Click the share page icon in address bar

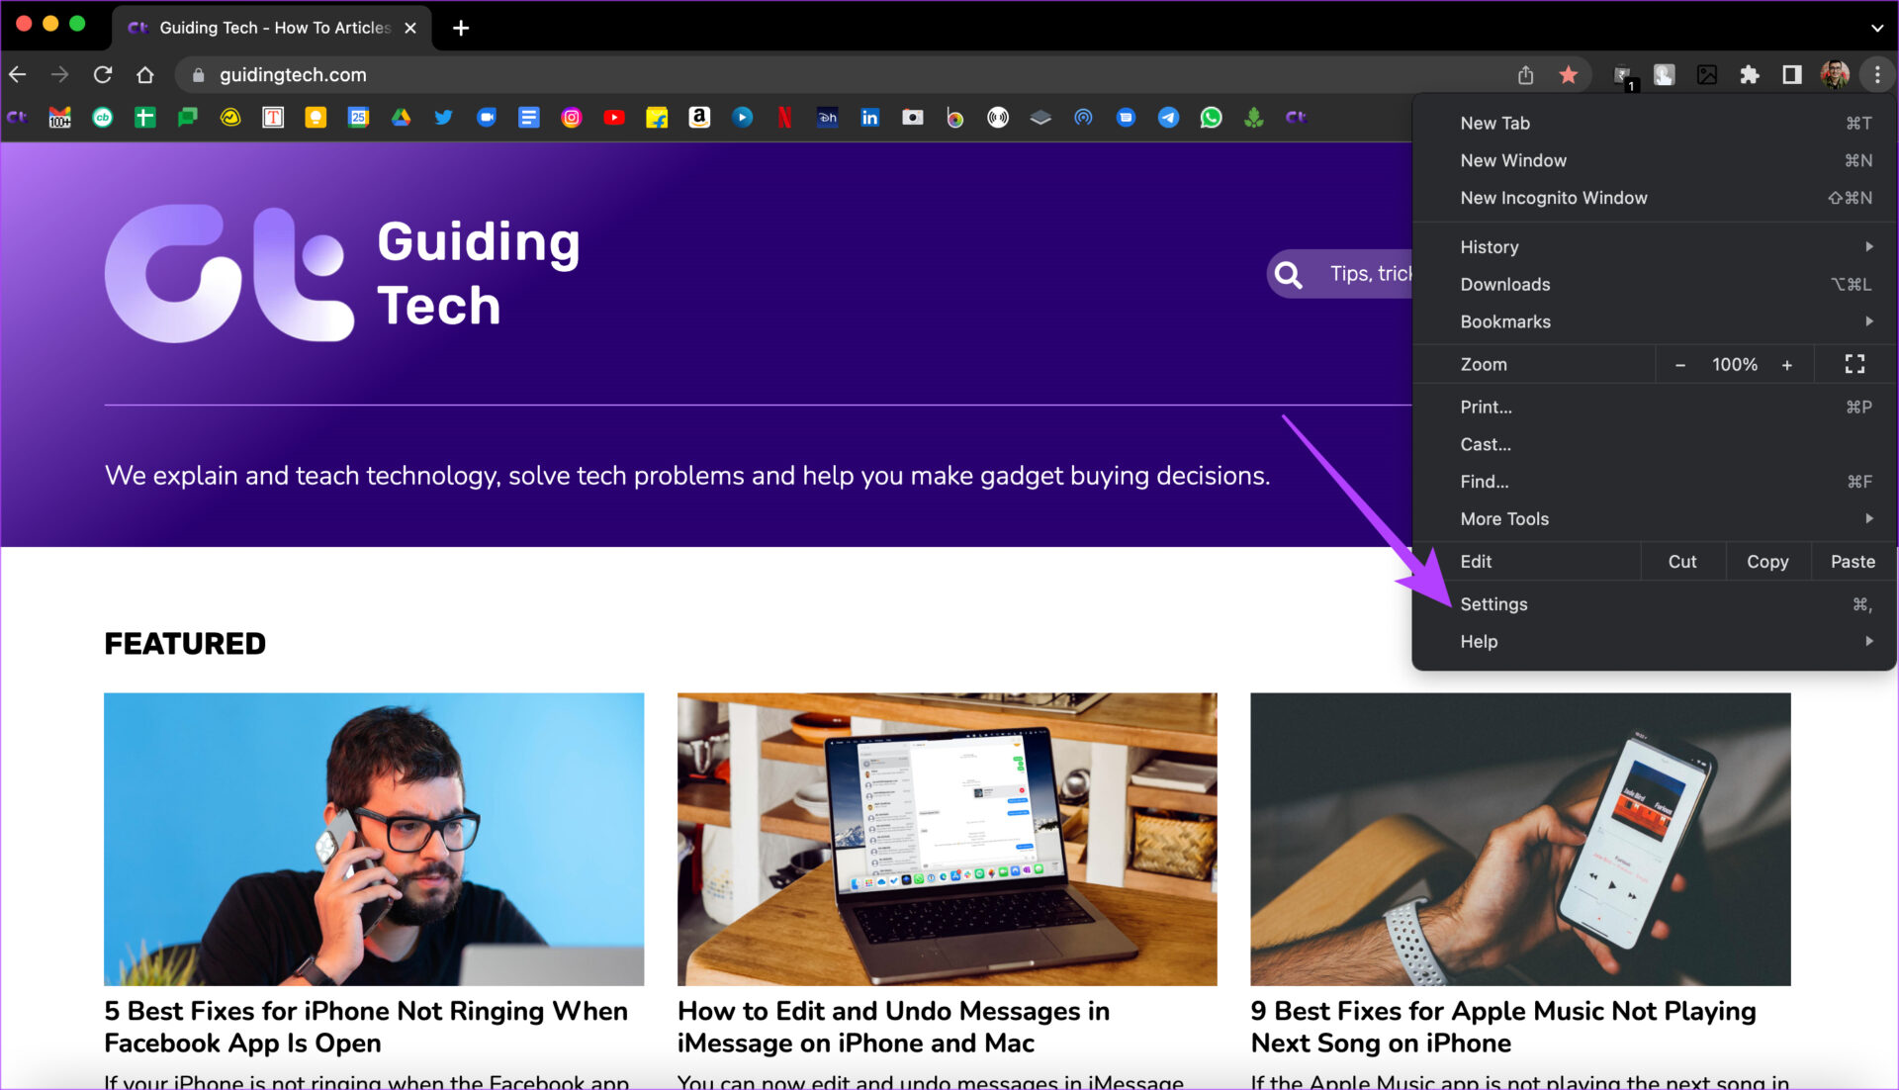tap(1525, 75)
